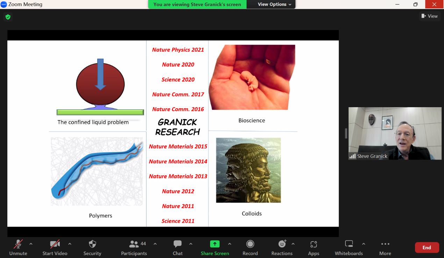Expand the audio options arrow beside Unmute
This screenshot has width=444, height=258.
tap(31, 244)
